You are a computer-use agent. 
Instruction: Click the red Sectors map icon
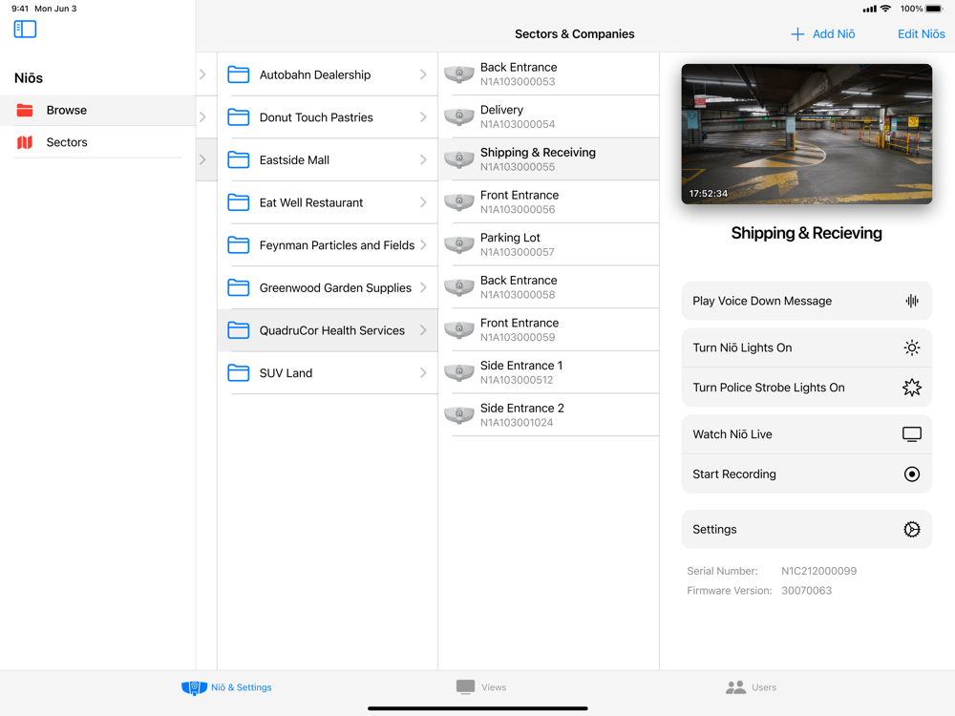25,142
